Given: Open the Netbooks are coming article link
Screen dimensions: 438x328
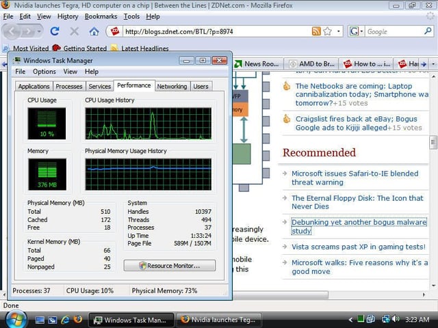Looking at the screenshot, I should point(362,94).
